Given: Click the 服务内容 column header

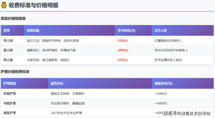Looking at the screenshot, I should pyautogui.click(x=57, y=84).
